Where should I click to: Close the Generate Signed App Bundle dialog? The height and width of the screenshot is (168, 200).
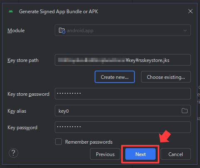[x=190, y=11]
